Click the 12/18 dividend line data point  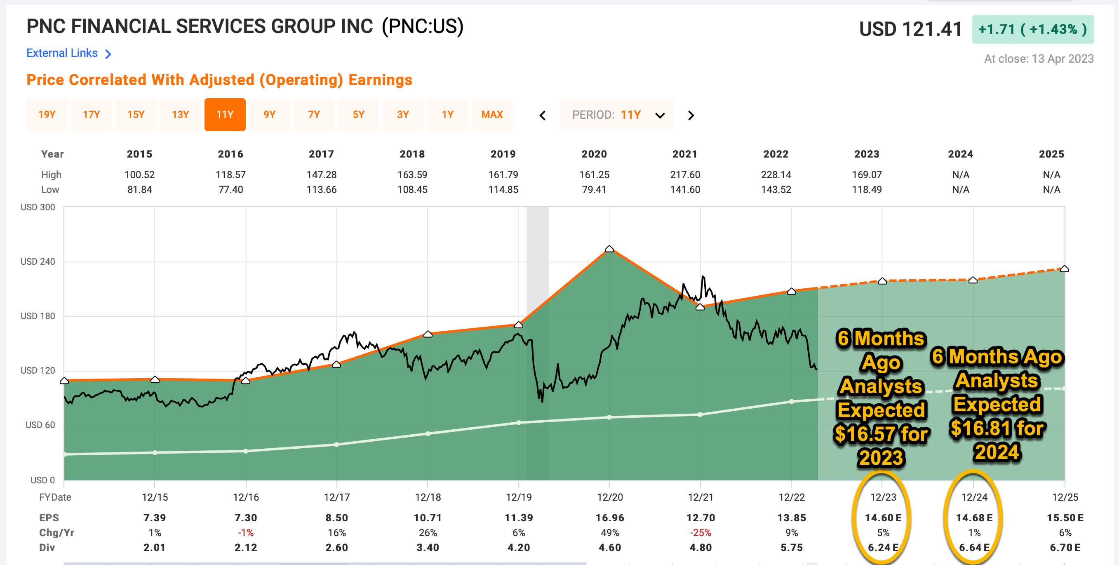tap(428, 433)
